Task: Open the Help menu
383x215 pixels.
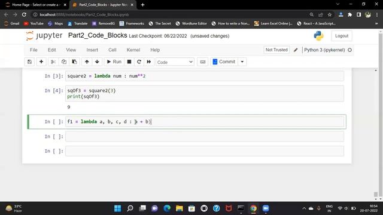Action: [x=155, y=50]
